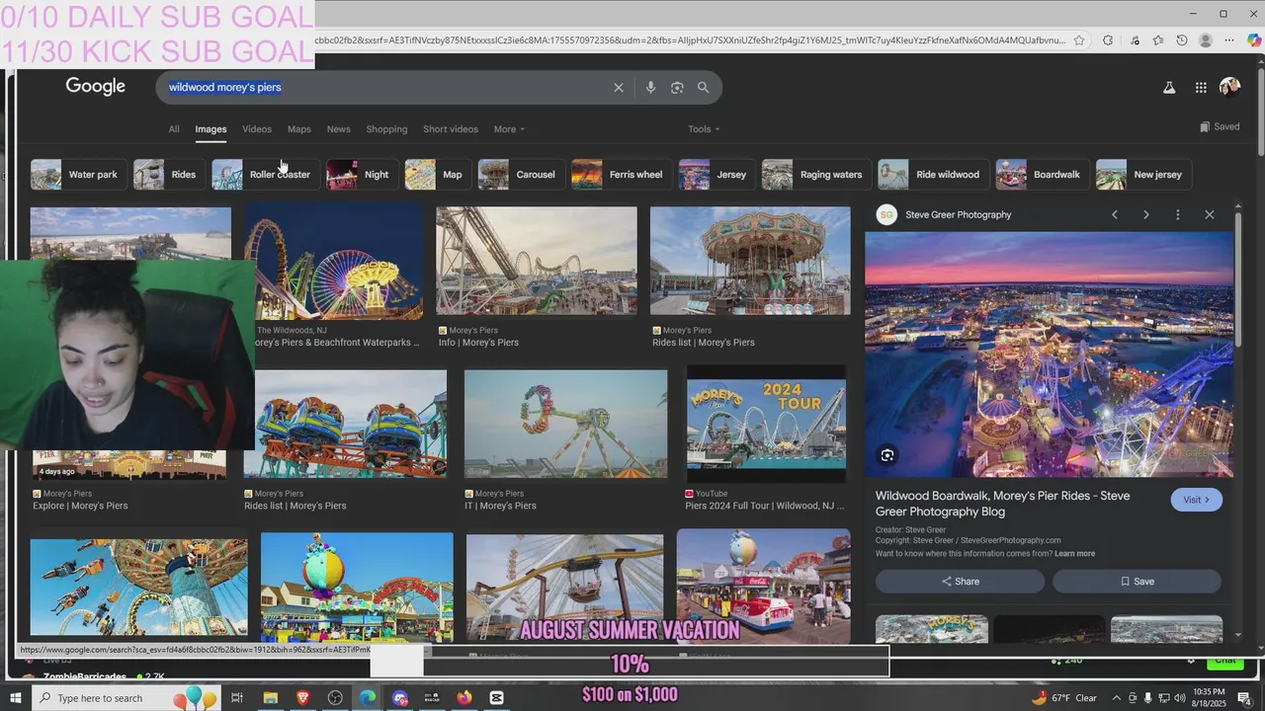Screen dimensions: 1265x711
Task: Open Firefox from taskbar
Action: 464,698
